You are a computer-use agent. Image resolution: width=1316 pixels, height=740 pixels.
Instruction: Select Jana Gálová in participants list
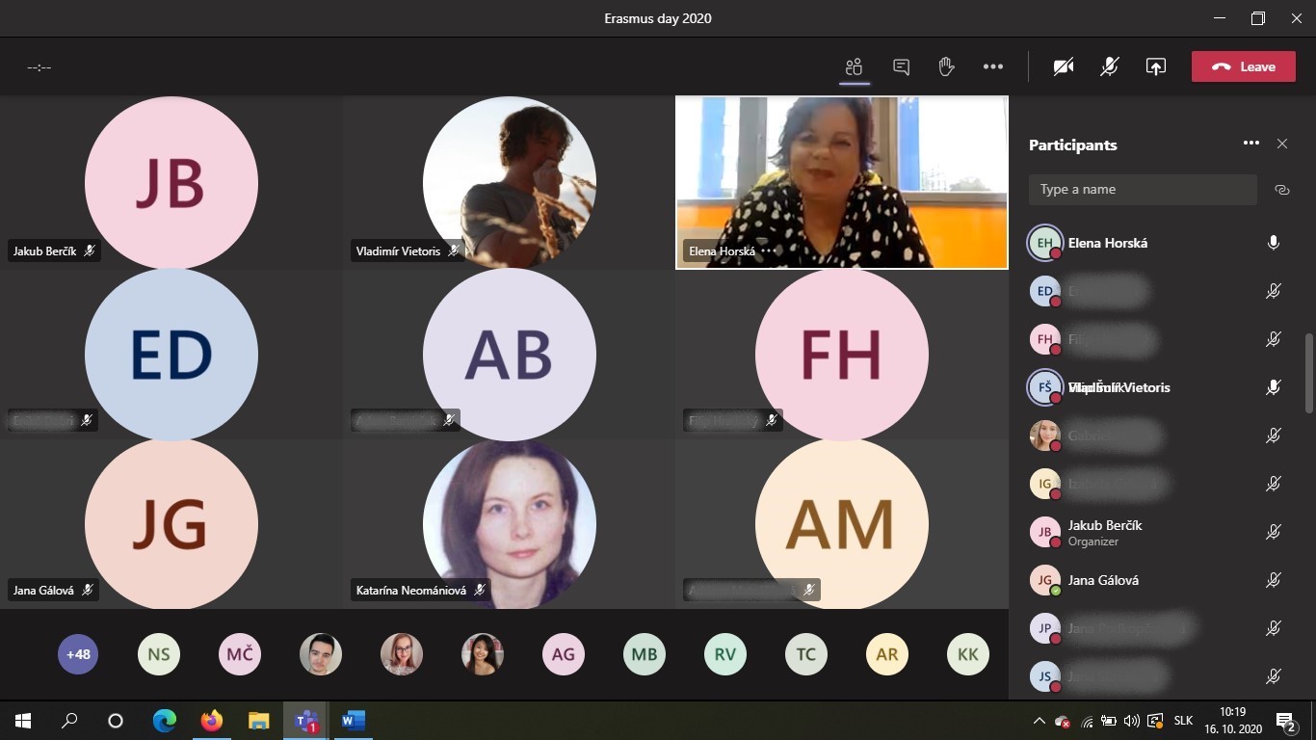pos(1103,580)
